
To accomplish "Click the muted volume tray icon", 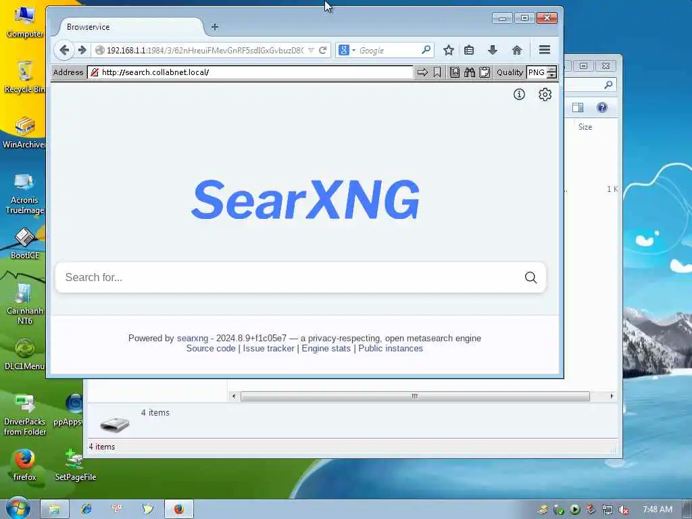I will tap(623, 510).
